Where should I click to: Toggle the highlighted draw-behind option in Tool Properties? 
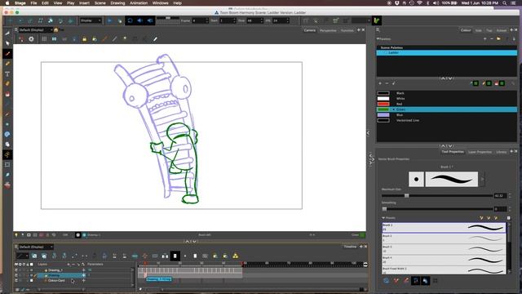[415, 281]
